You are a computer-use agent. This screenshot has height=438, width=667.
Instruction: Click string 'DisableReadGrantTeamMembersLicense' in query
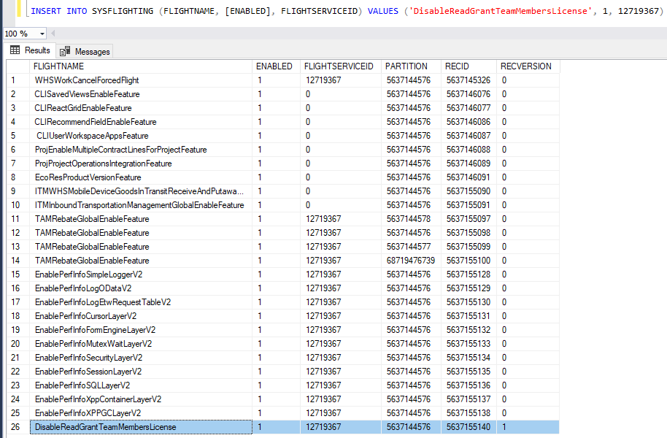tap(501, 11)
